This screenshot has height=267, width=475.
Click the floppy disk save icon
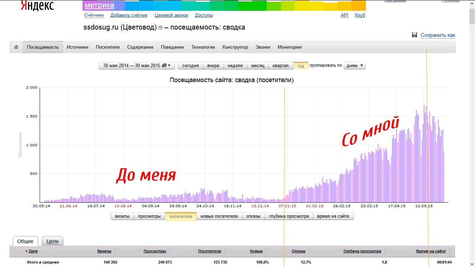click(x=414, y=35)
